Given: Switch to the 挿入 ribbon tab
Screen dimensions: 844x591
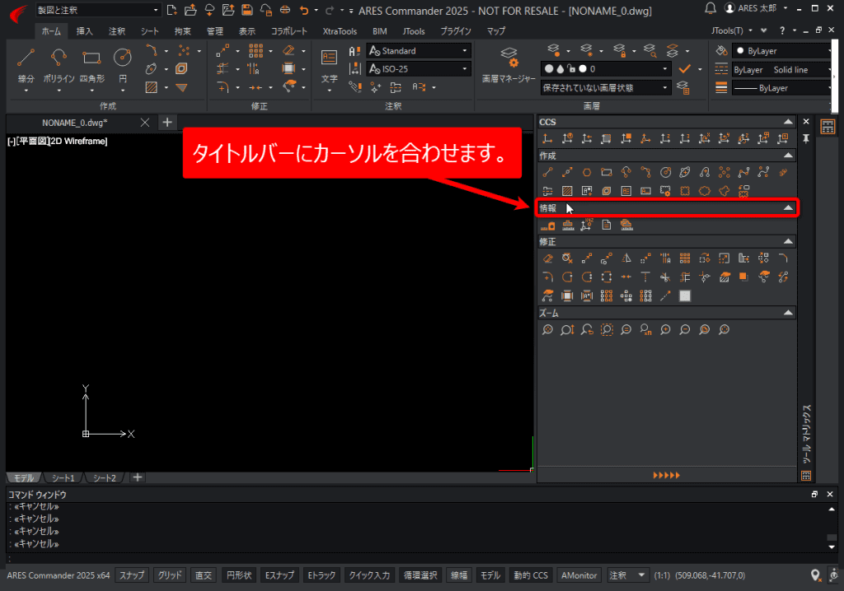Looking at the screenshot, I should point(83,30).
